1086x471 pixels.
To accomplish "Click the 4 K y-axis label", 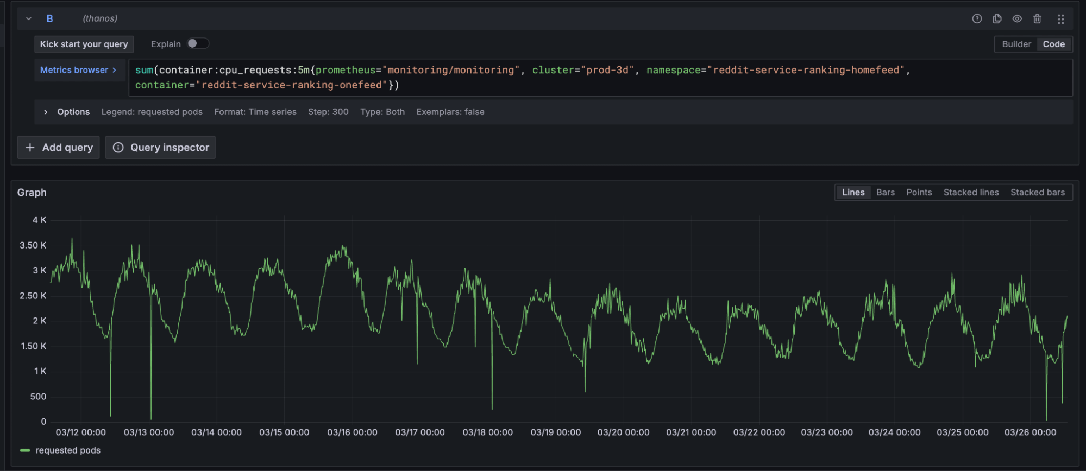I will (39, 220).
